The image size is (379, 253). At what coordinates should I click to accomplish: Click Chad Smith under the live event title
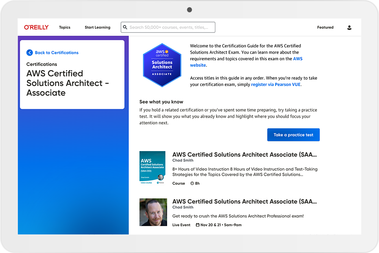pos(183,207)
